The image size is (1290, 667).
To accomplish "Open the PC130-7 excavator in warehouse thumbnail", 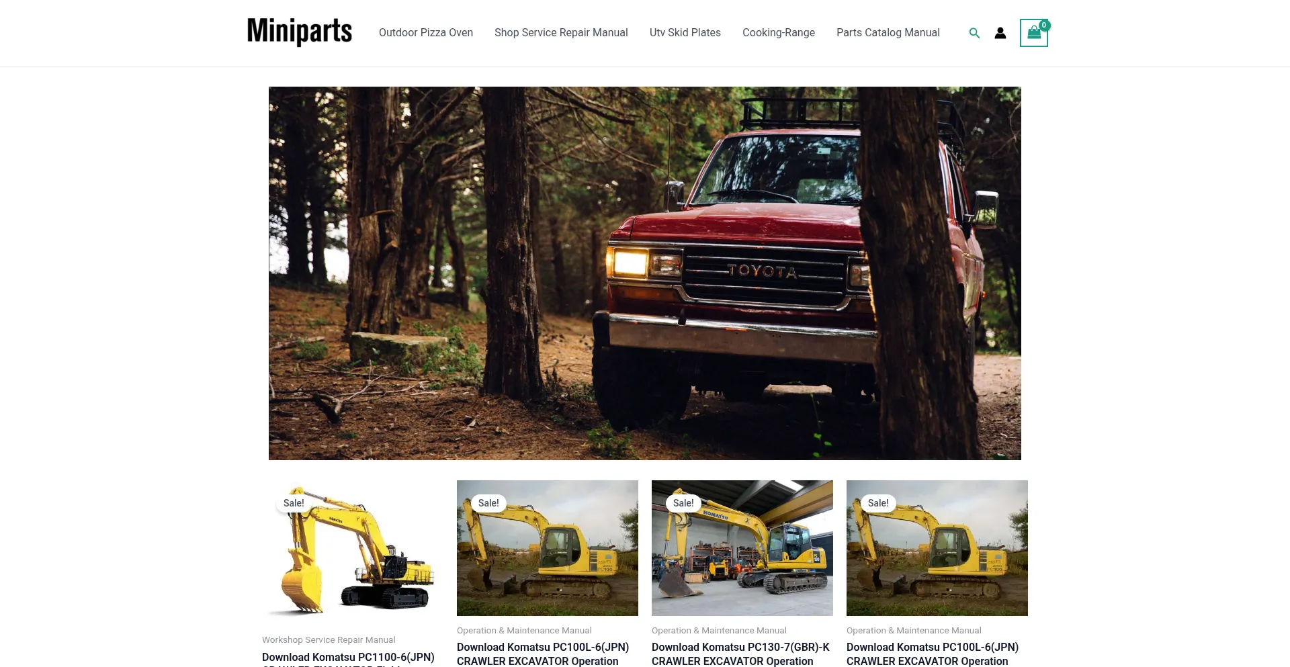I will 742,548.
